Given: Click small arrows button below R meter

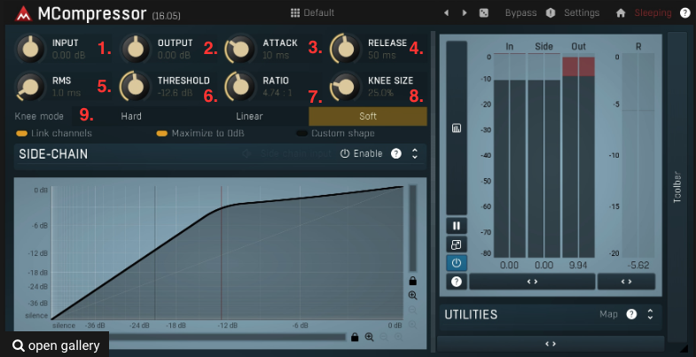Looking at the screenshot, I should pyautogui.click(x=626, y=282).
